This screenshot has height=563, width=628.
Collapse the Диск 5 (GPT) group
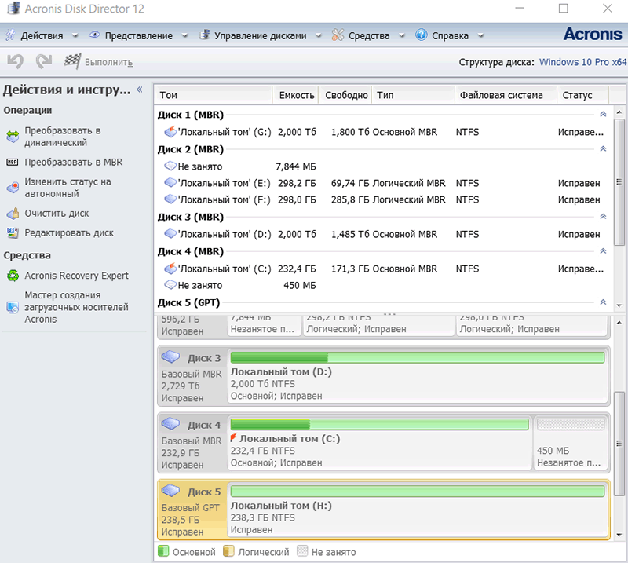603,302
